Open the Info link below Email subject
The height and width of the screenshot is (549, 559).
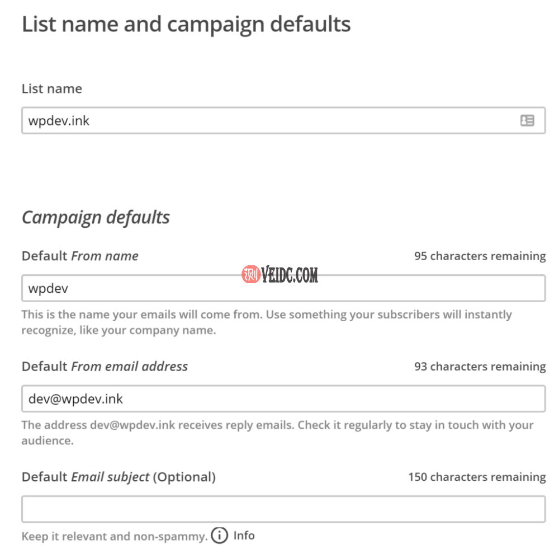coord(244,535)
